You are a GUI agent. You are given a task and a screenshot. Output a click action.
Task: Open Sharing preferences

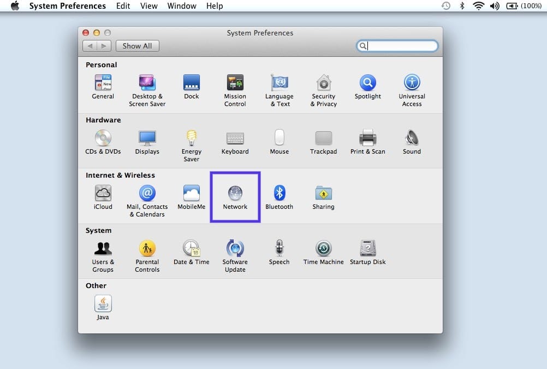323,192
